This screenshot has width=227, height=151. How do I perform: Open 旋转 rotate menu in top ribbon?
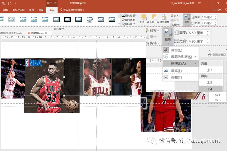(x=176, y=25)
